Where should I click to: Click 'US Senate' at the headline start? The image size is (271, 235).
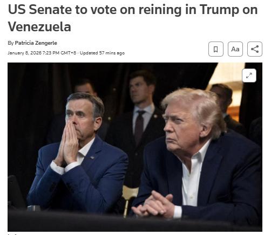point(39,9)
